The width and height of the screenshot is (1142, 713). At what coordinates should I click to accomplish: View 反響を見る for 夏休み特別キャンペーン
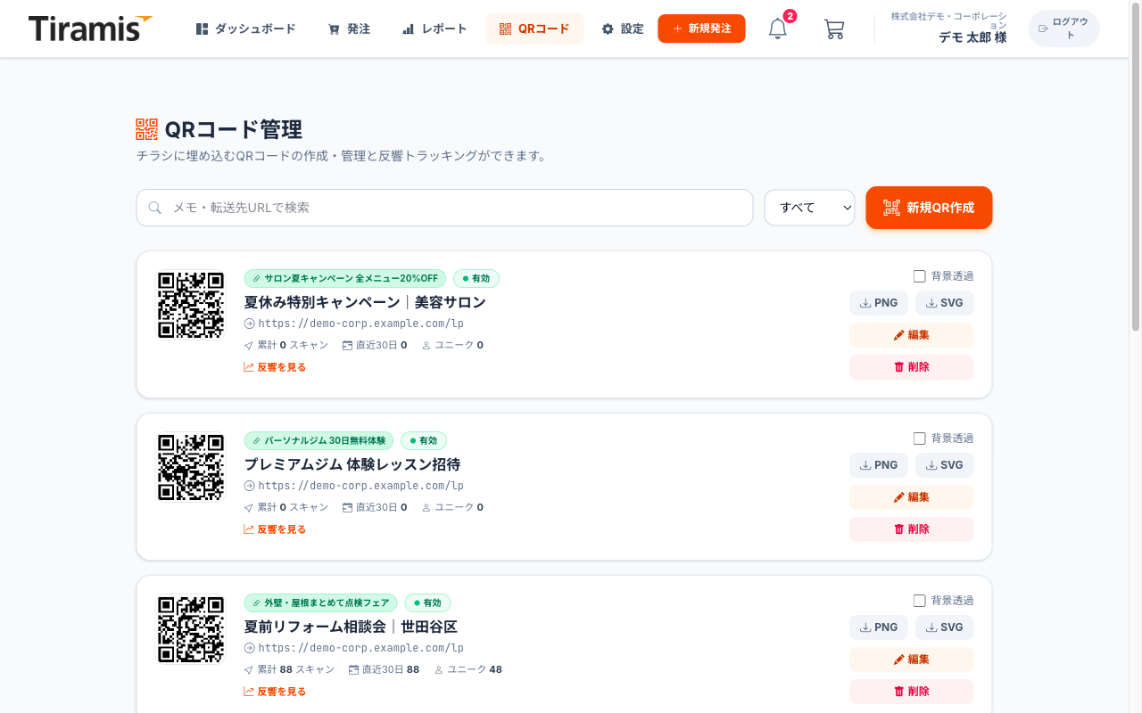[x=275, y=367]
